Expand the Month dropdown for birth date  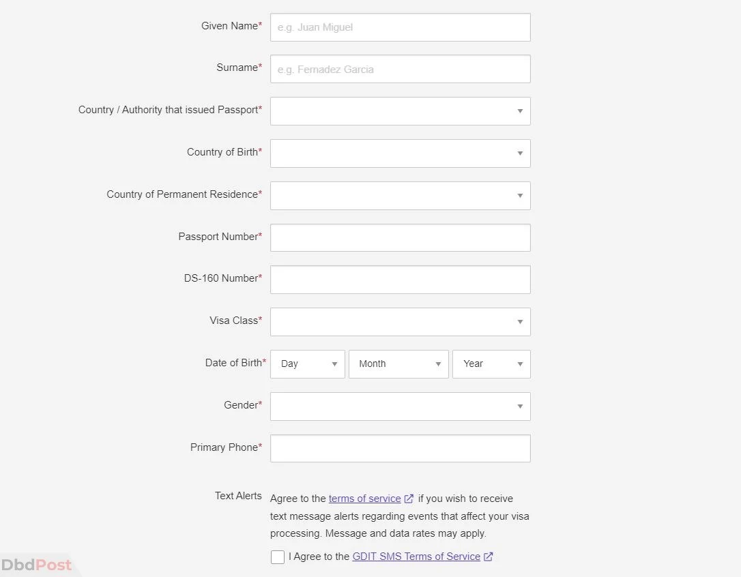click(398, 364)
